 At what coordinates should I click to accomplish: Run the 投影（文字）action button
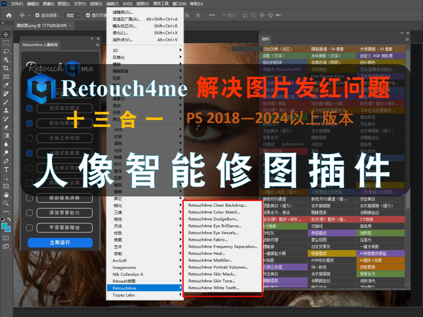coord(283,56)
